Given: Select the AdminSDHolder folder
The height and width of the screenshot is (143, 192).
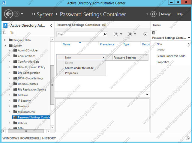Looking at the screenshot, I should (25, 50).
